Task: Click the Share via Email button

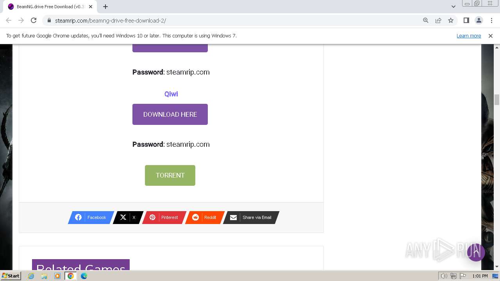Action: pos(251,217)
